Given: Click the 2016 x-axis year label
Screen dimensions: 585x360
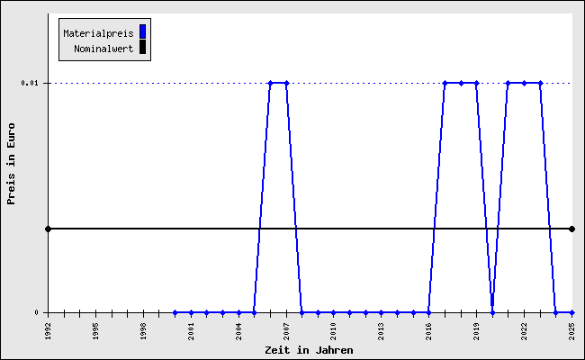Looking at the screenshot, I should coord(428,331).
